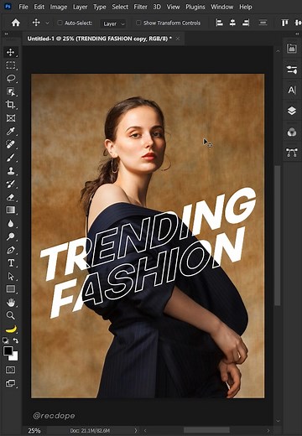Open the Character panel icon
The height and width of the screenshot is (436, 302).
[x=292, y=90]
